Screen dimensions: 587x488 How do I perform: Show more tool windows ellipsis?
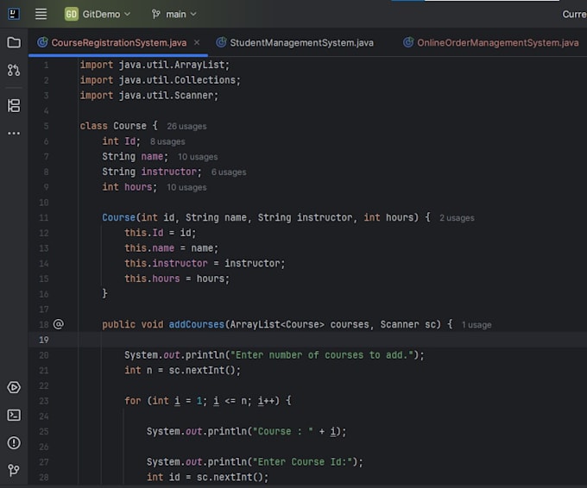(14, 133)
